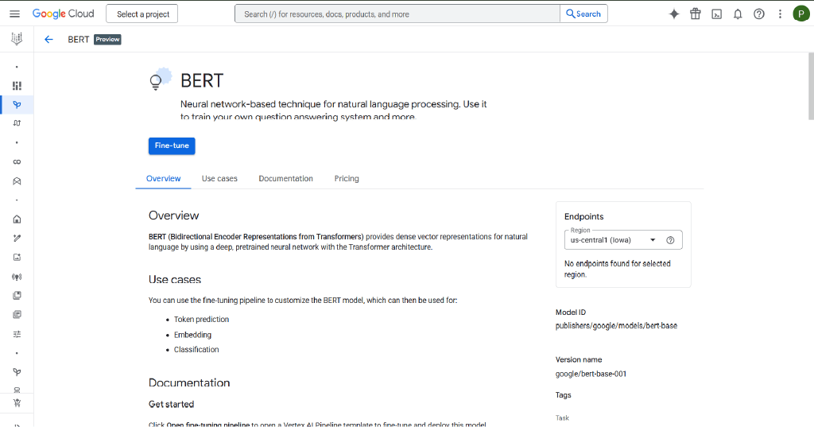Viewport: 814px width, 427px height.
Task: Open Gemini AI sparkle icon
Action: pos(674,14)
